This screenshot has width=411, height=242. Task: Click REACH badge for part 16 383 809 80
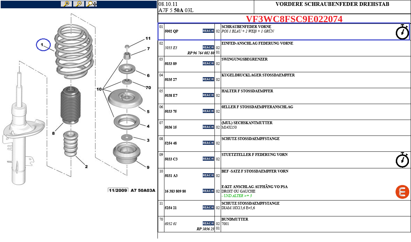click(x=208, y=191)
